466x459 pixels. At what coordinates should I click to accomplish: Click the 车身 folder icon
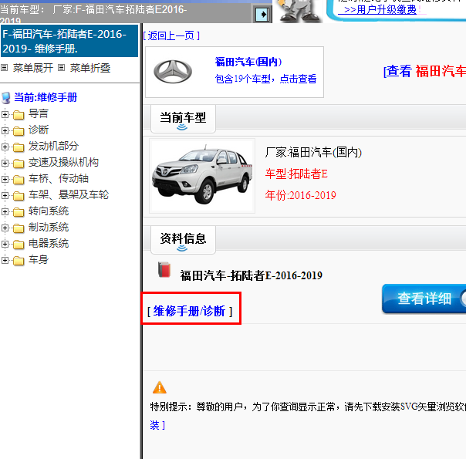tap(19, 261)
